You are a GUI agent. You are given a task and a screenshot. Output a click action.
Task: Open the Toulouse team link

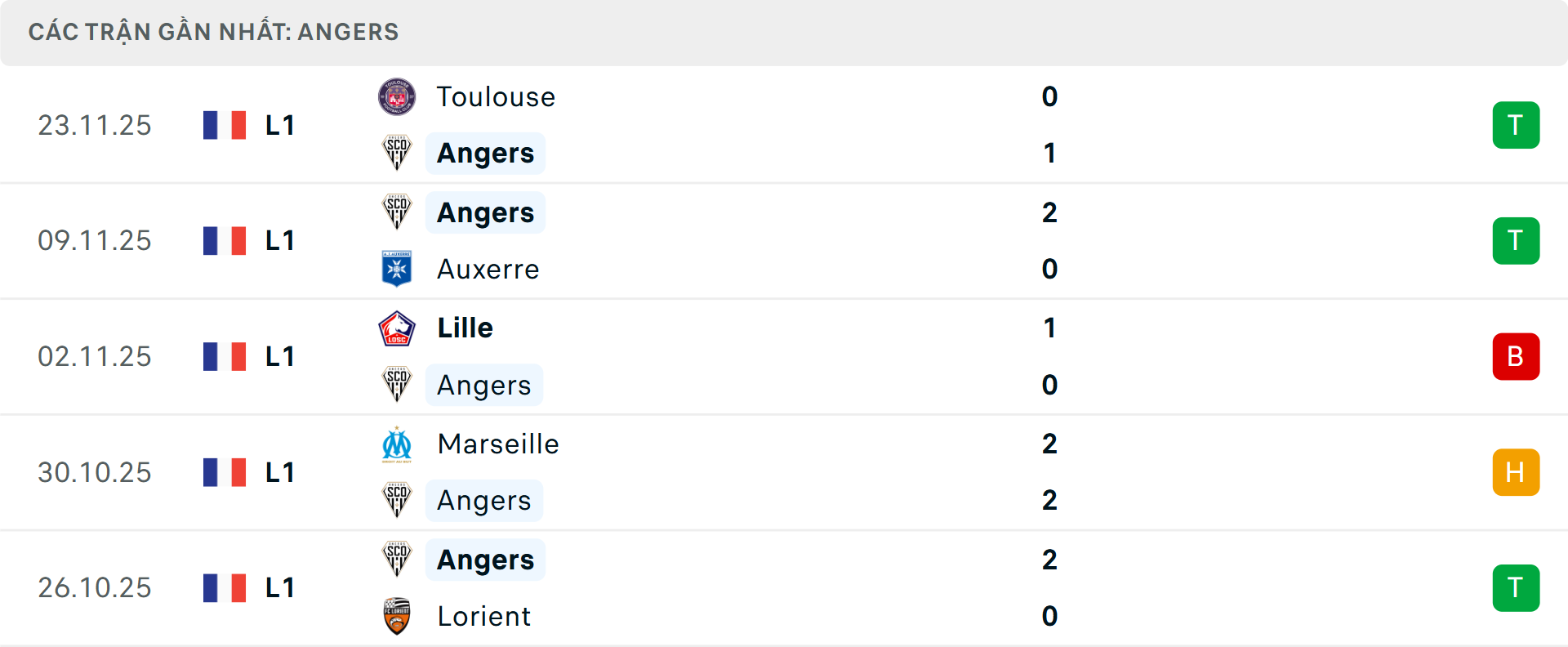496,97
